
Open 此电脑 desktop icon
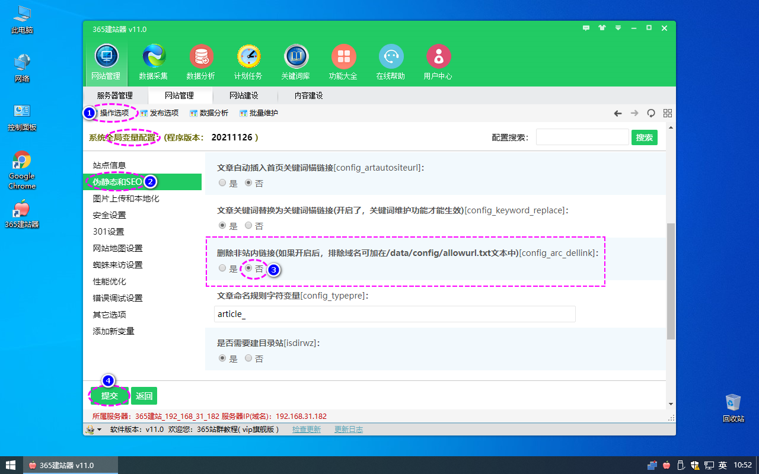[22, 20]
